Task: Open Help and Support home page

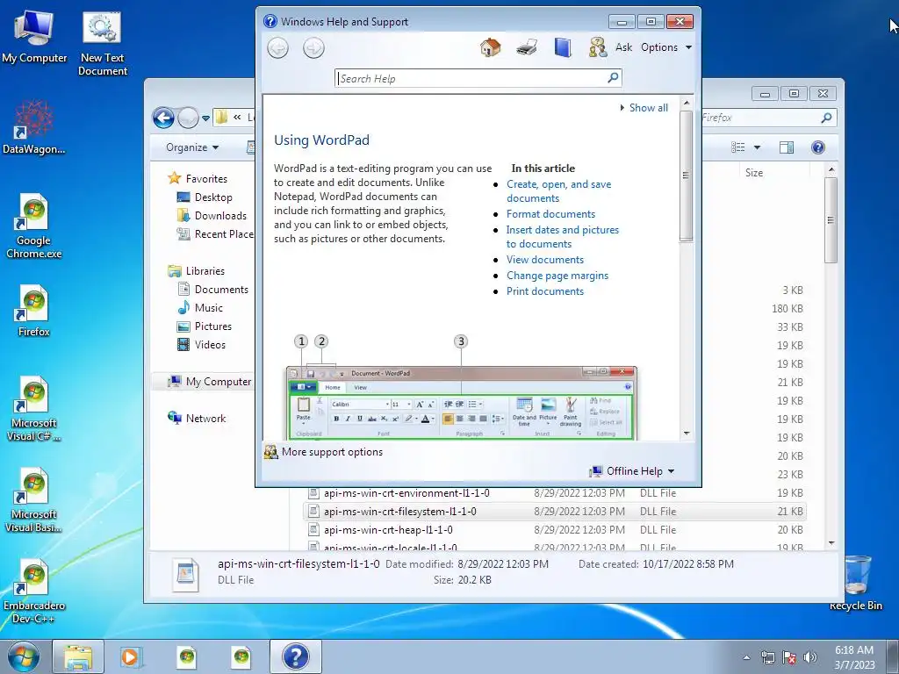Action: pyautogui.click(x=490, y=47)
